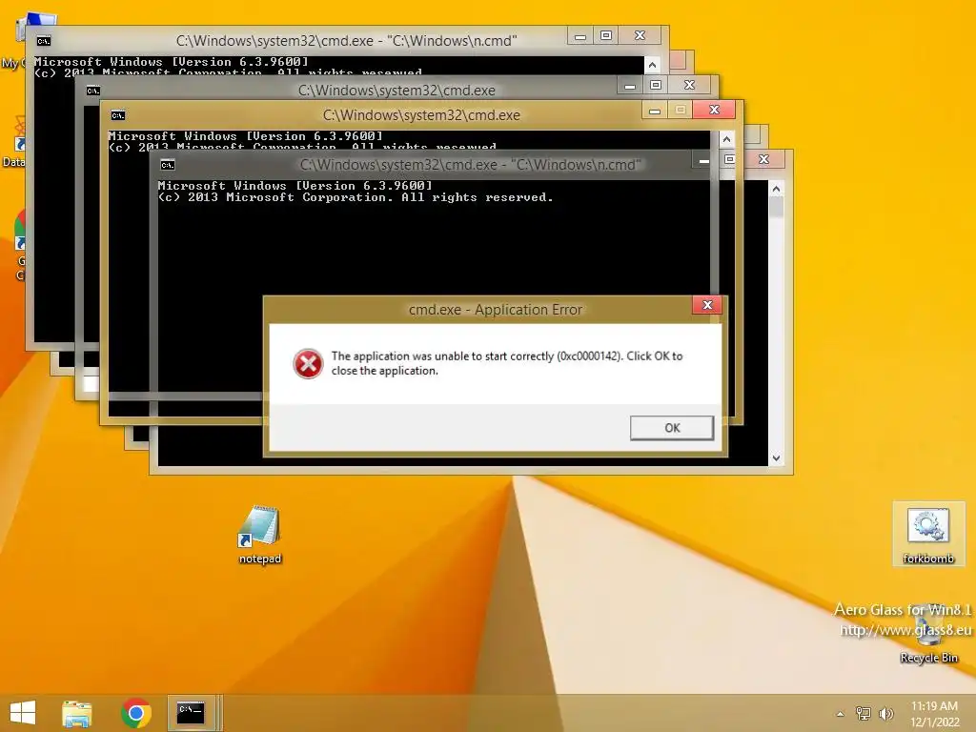Screen dimensions: 976x732
Task: Click the Command Prompt taskbar button
Action: [191, 713]
